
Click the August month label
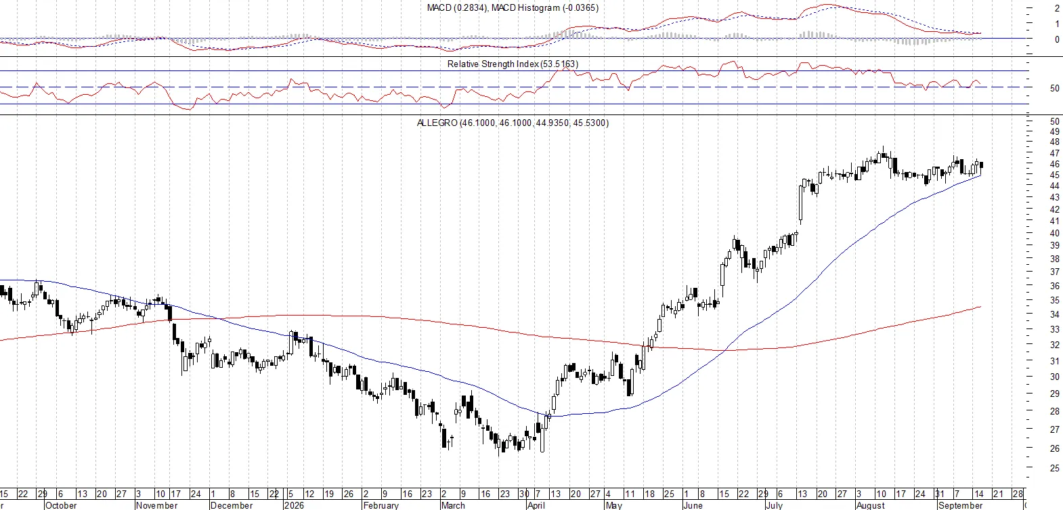tap(871, 505)
